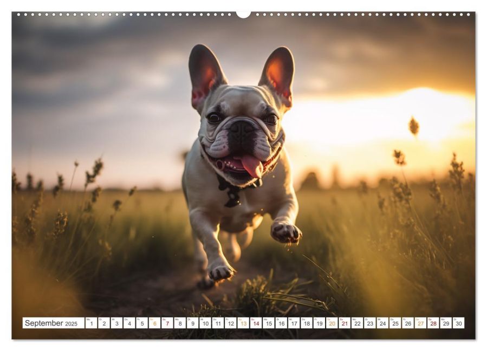This screenshot has height=351, width=487.
Task: Select the orange 27 date cell
Action: tap(420, 323)
